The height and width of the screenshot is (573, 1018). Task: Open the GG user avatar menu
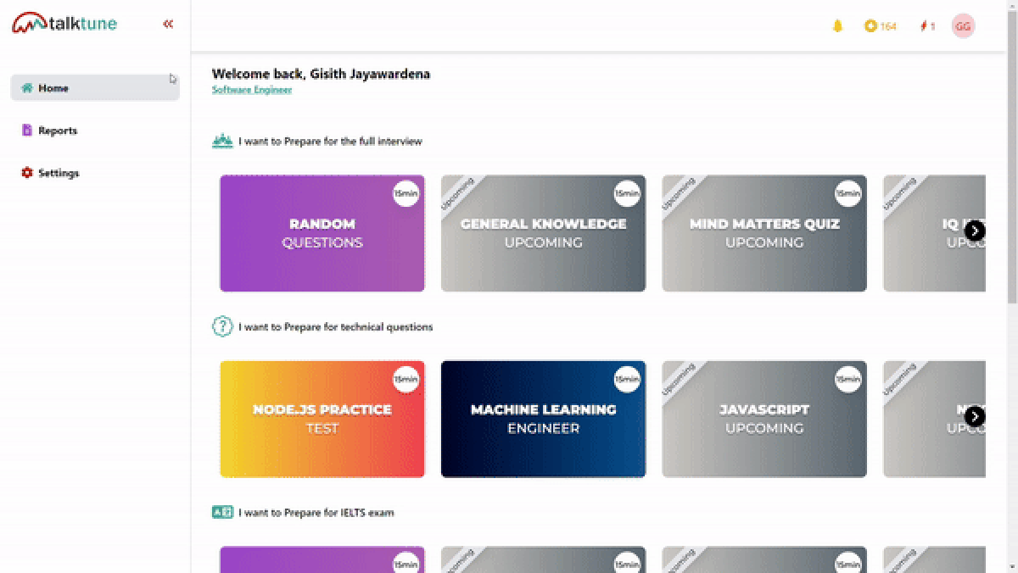(963, 26)
